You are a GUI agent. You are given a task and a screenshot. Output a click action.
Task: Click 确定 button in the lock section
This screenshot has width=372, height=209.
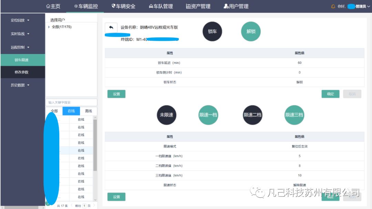pos(330,94)
